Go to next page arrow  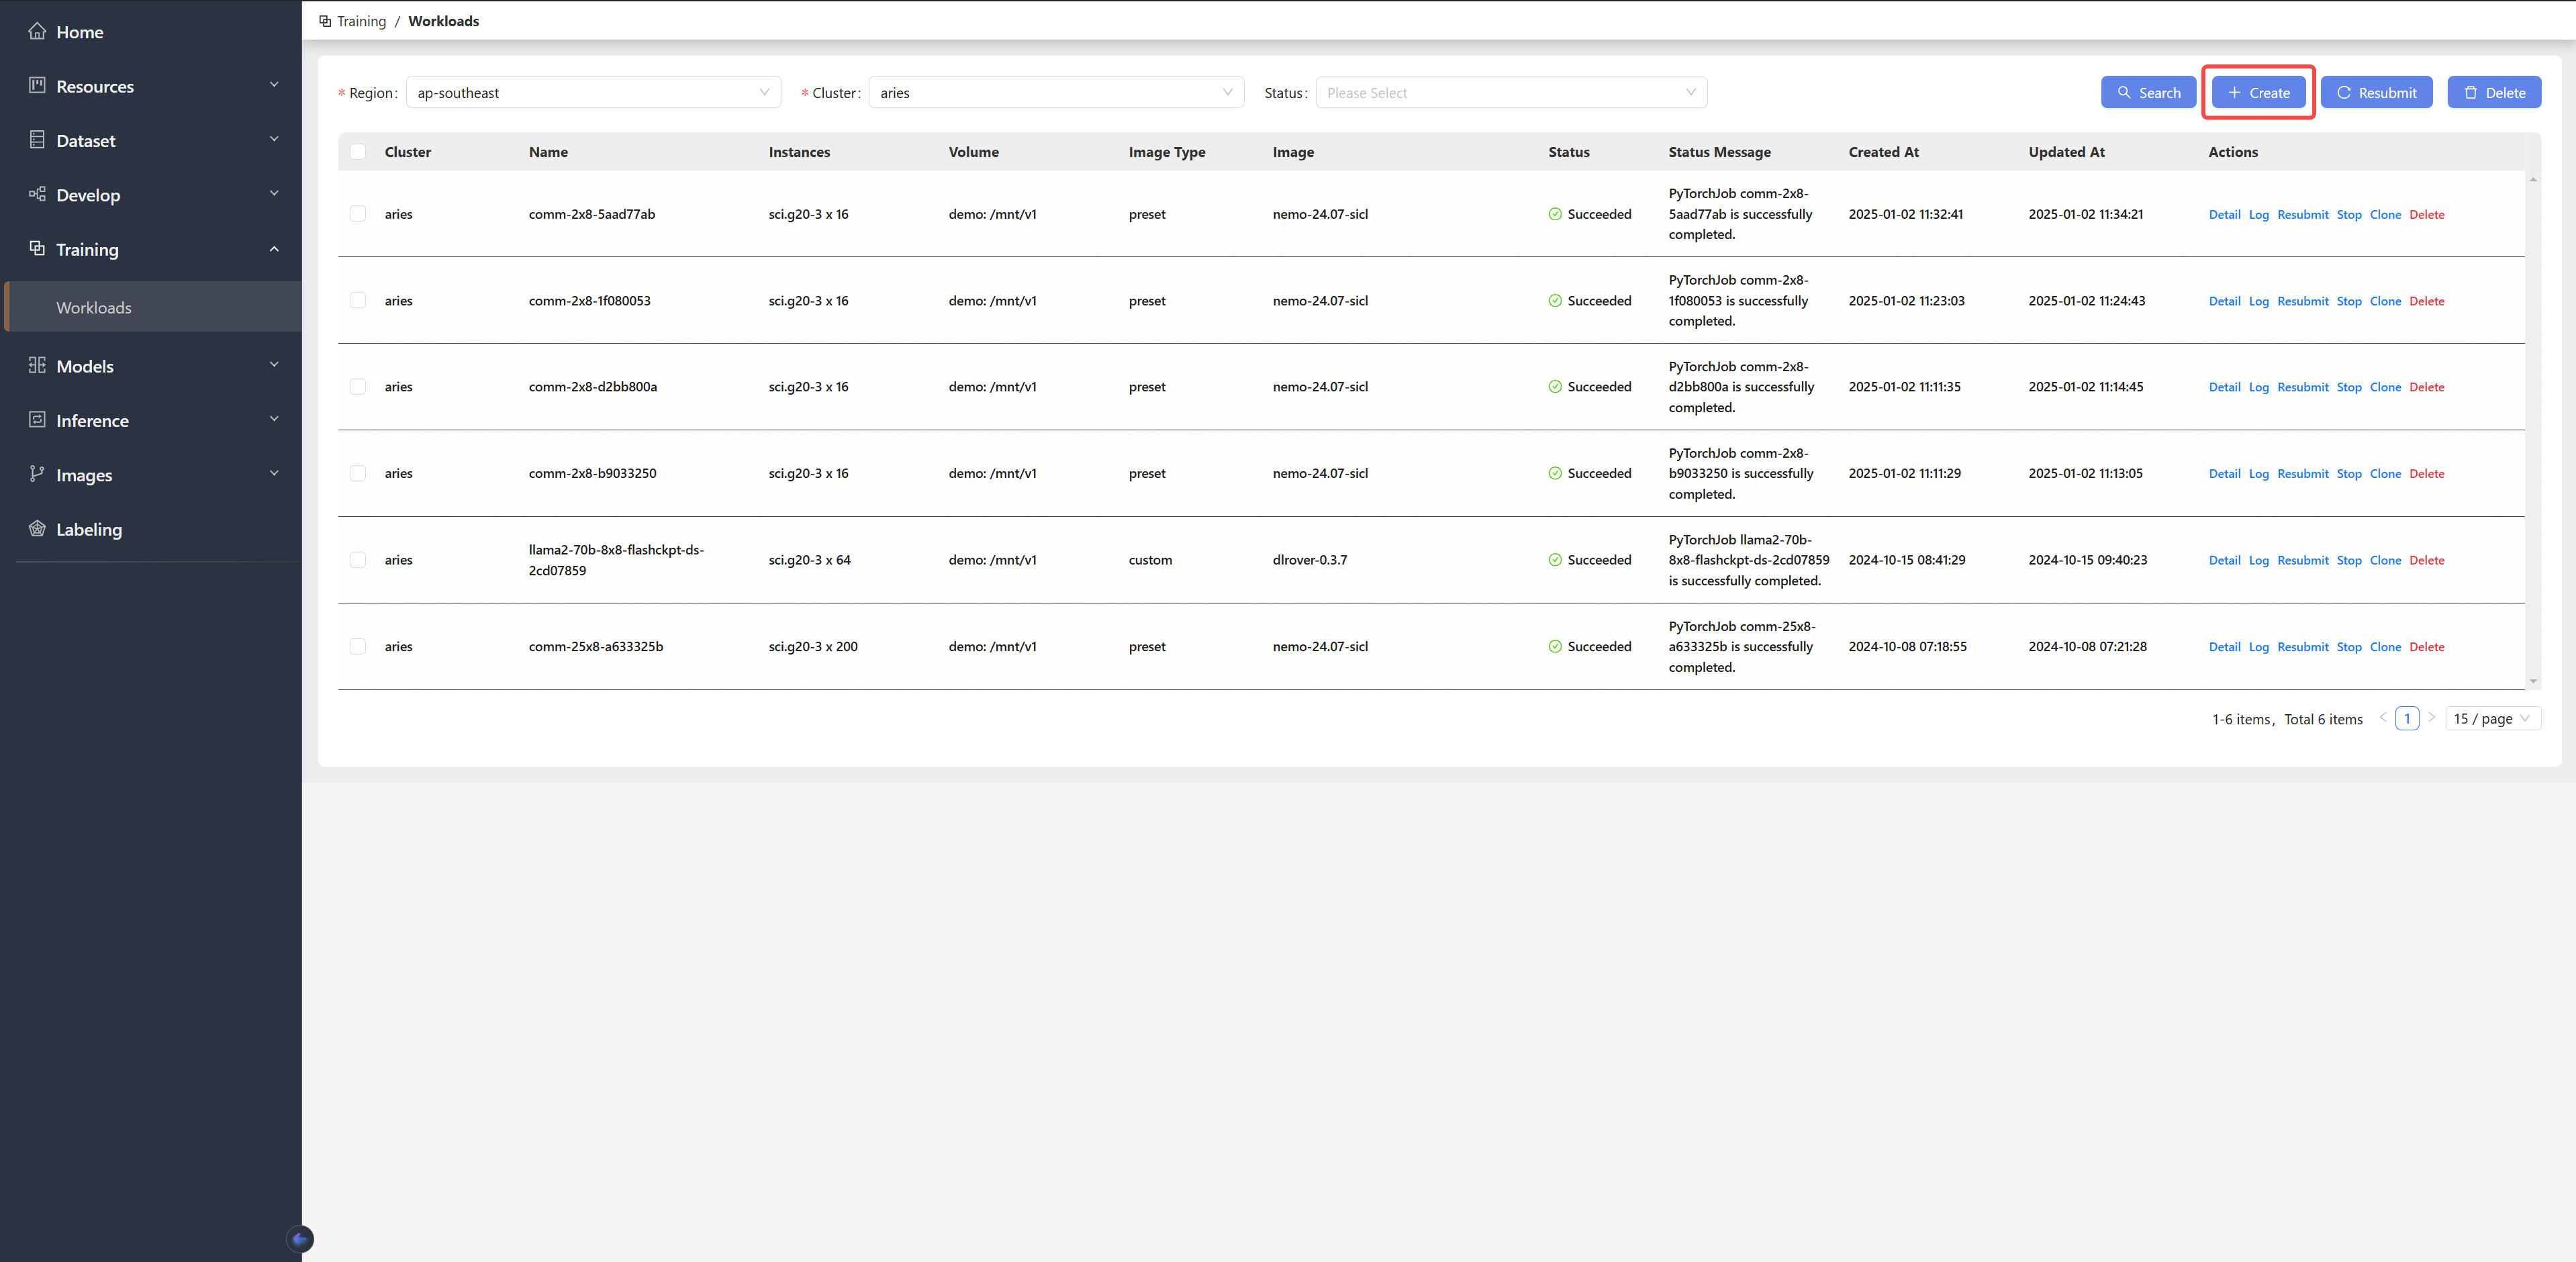(x=2432, y=718)
